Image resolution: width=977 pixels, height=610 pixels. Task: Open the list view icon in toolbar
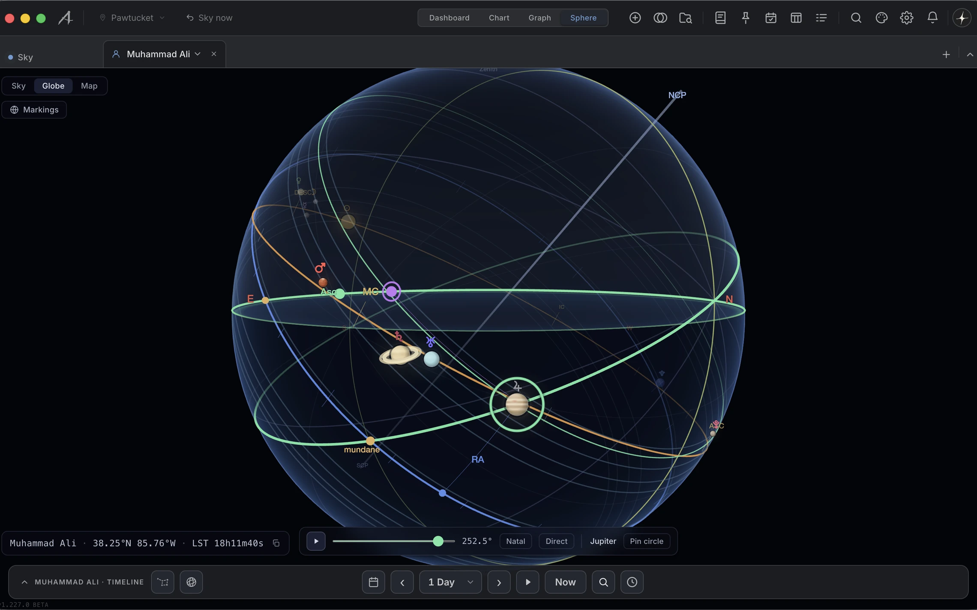821,18
